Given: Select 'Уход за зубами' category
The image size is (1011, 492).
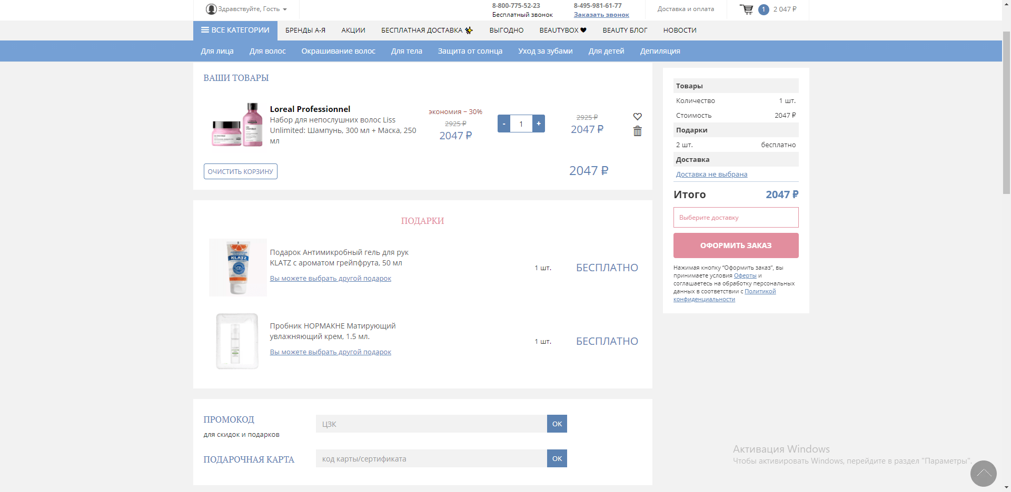Looking at the screenshot, I should (x=546, y=51).
